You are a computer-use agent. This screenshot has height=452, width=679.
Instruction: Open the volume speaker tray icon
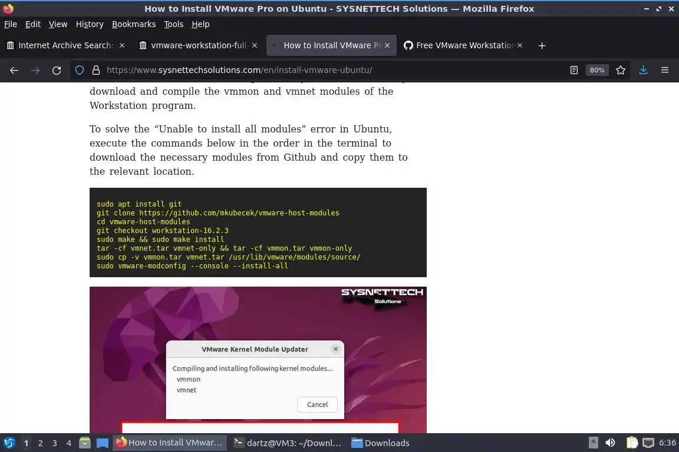[x=610, y=443]
